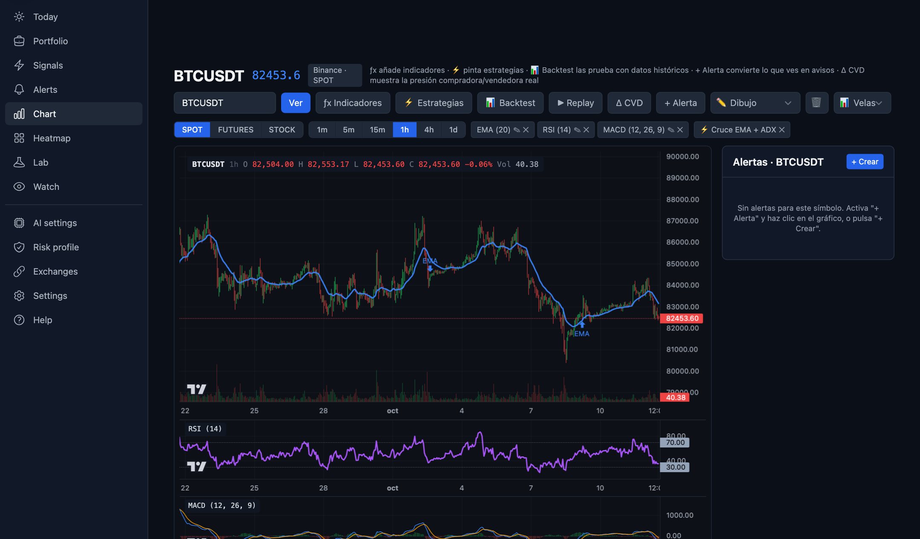Viewport: 920px width, 539px height.
Task: Click the Signals lightning bolt icon
Action: [x=19, y=65]
